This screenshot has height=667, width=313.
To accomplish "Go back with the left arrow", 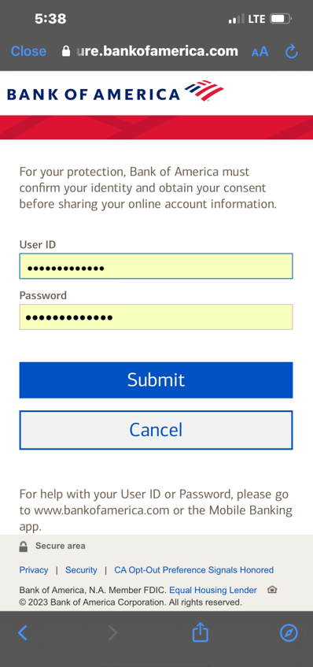I will click(23, 633).
